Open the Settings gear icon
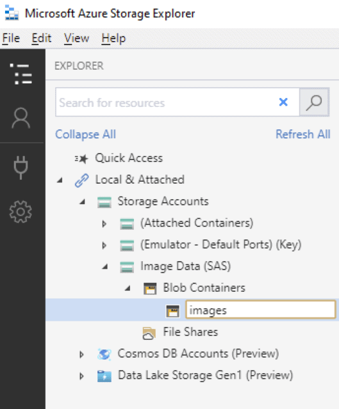Image resolution: width=339 pixels, height=409 pixels. [x=21, y=212]
